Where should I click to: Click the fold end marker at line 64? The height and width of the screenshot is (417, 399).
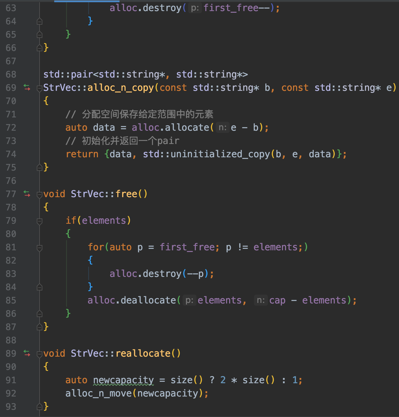click(40, 21)
